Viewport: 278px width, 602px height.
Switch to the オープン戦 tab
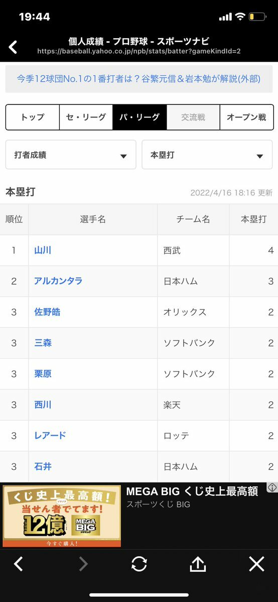tap(246, 117)
